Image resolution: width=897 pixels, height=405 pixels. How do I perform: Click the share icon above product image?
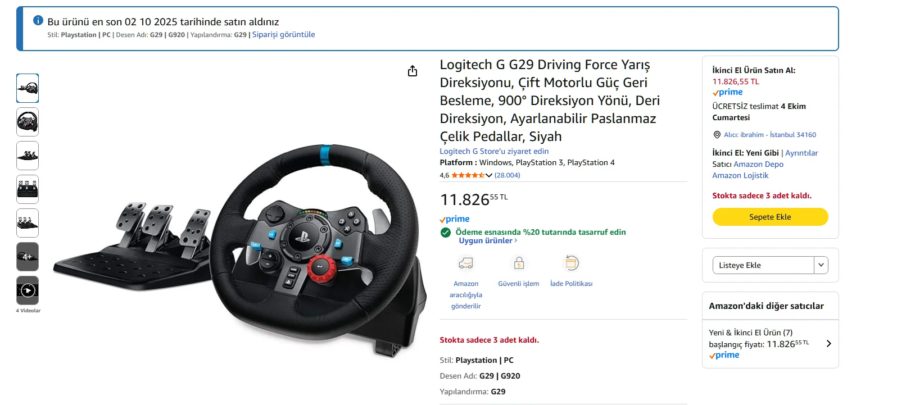click(x=413, y=71)
